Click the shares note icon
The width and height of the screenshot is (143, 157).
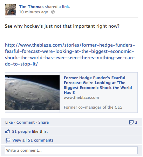[131, 122]
